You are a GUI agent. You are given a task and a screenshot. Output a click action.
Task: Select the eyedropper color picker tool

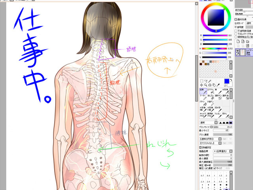[x=218, y=85]
